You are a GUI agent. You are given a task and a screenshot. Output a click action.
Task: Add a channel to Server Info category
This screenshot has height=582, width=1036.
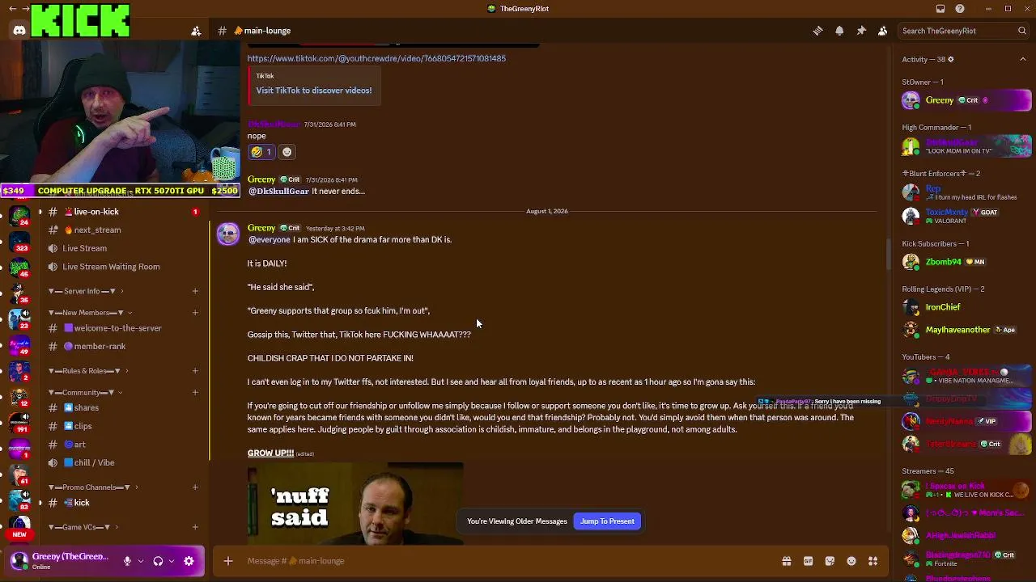(195, 291)
